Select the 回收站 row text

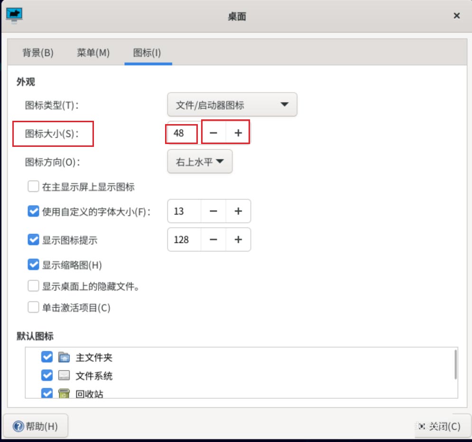89,394
